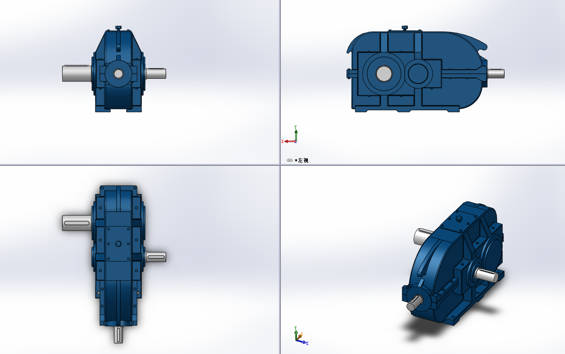Select the gearbox top view in the bottom-left viewport

(114, 264)
